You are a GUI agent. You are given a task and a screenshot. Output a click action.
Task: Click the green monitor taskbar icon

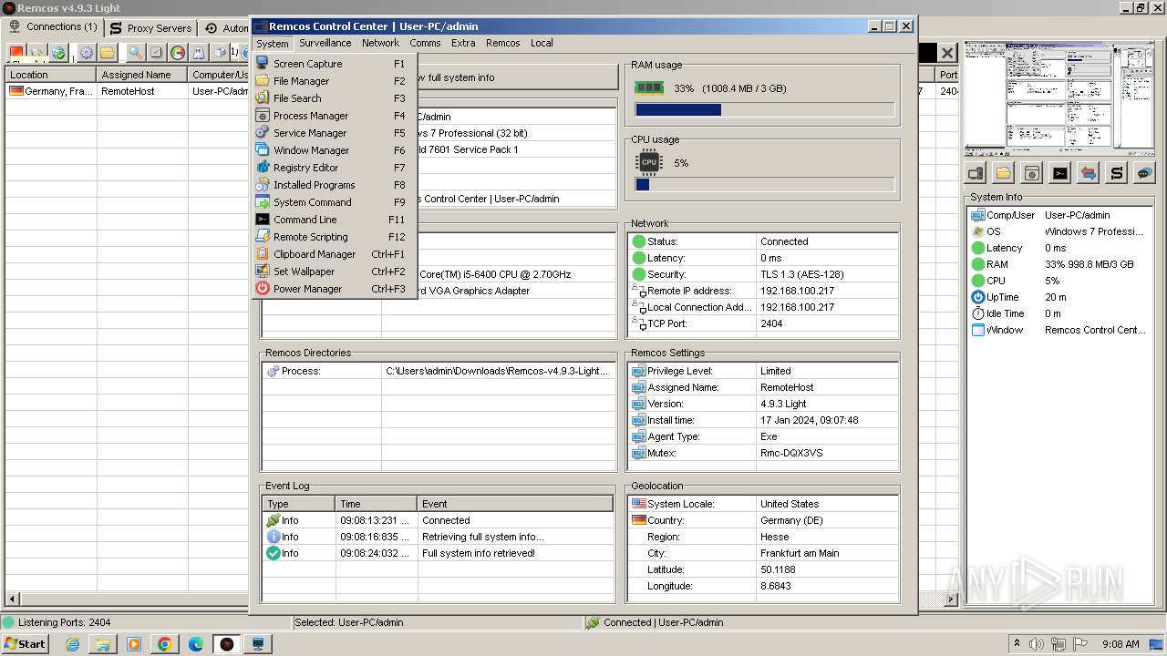point(258,644)
